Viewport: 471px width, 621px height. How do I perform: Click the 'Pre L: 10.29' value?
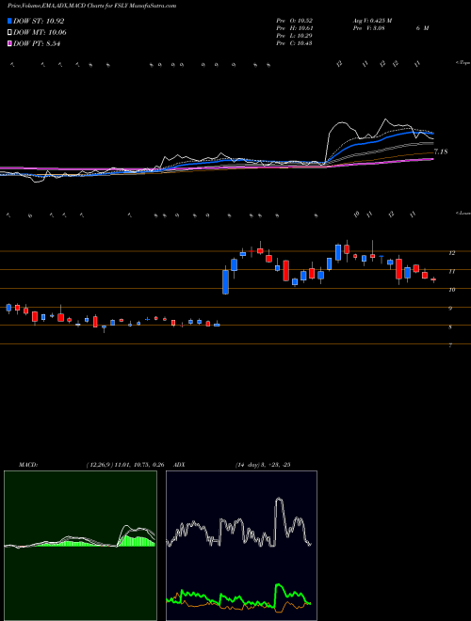pos(295,36)
